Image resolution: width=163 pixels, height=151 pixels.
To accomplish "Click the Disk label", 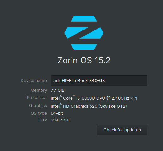I will (x=43, y=120).
